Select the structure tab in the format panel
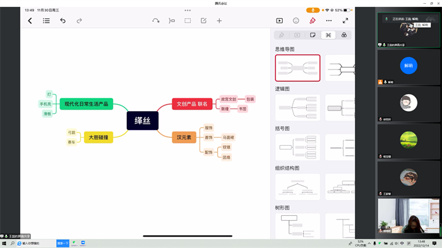The image size is (442, 248). click(x=328, y=35)
